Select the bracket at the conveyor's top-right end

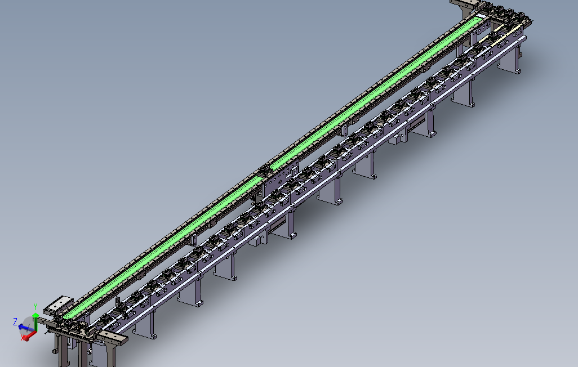pyautogui.click(x=466, y=6)
